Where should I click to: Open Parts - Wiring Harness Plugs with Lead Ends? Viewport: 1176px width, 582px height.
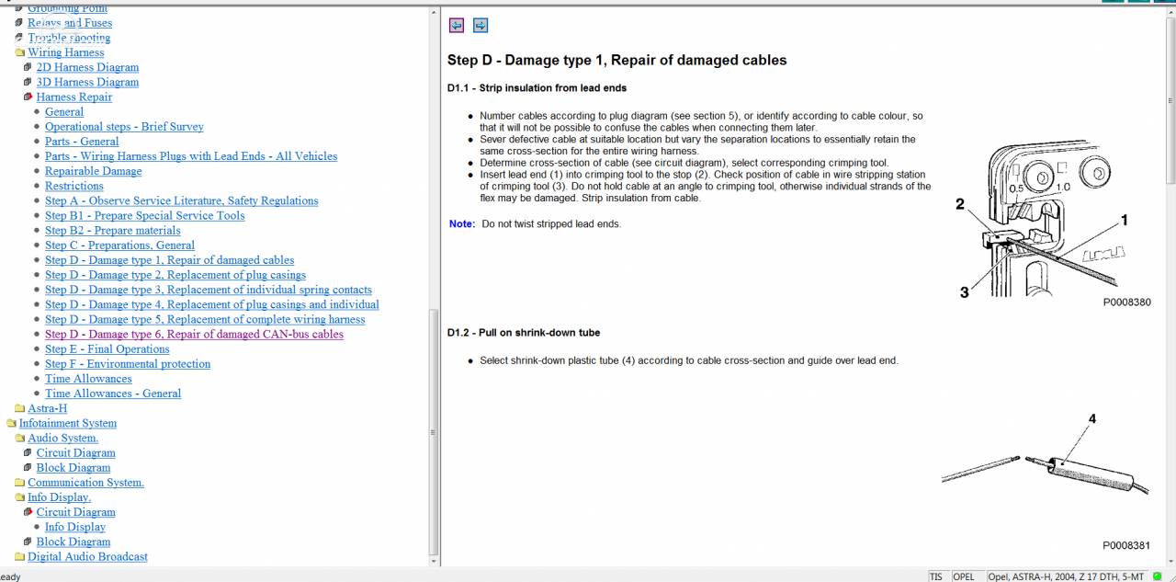click(x=191, y=156)
